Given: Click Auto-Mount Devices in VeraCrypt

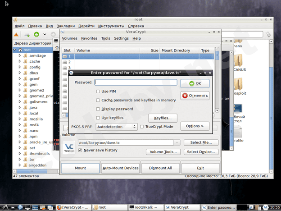Looking at the screenshot, I should [120, 168].
